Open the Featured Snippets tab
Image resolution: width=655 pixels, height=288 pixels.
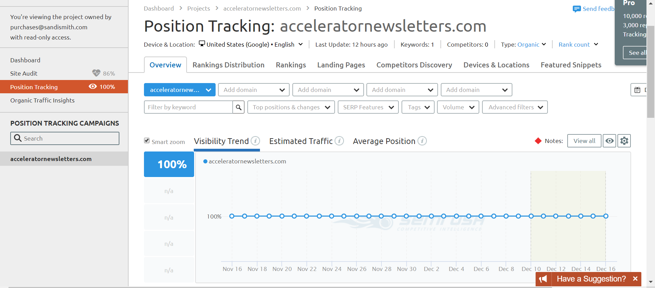coord(571,65)
